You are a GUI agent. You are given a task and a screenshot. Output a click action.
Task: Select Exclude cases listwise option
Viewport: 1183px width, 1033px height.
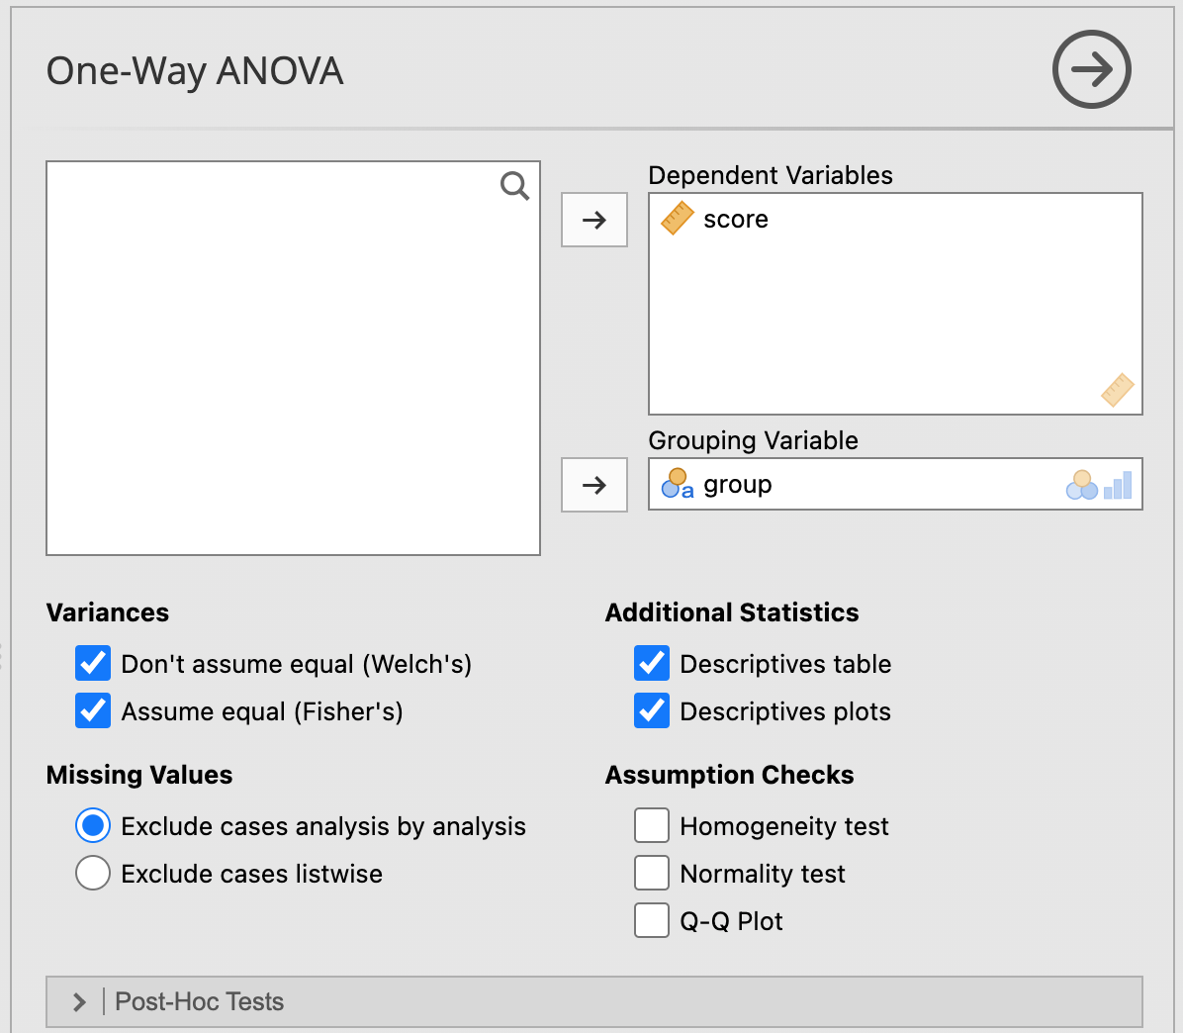pyautogui.click(x=93, y=874)
